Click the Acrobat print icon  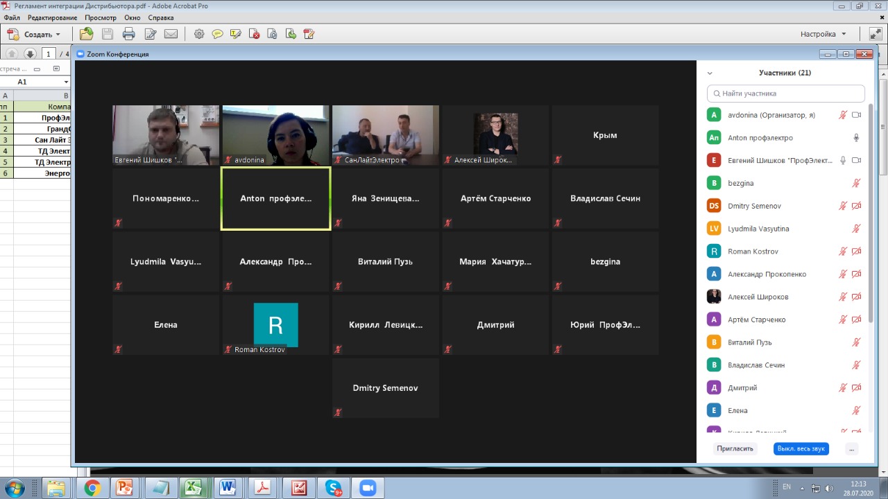pos(128,34)
